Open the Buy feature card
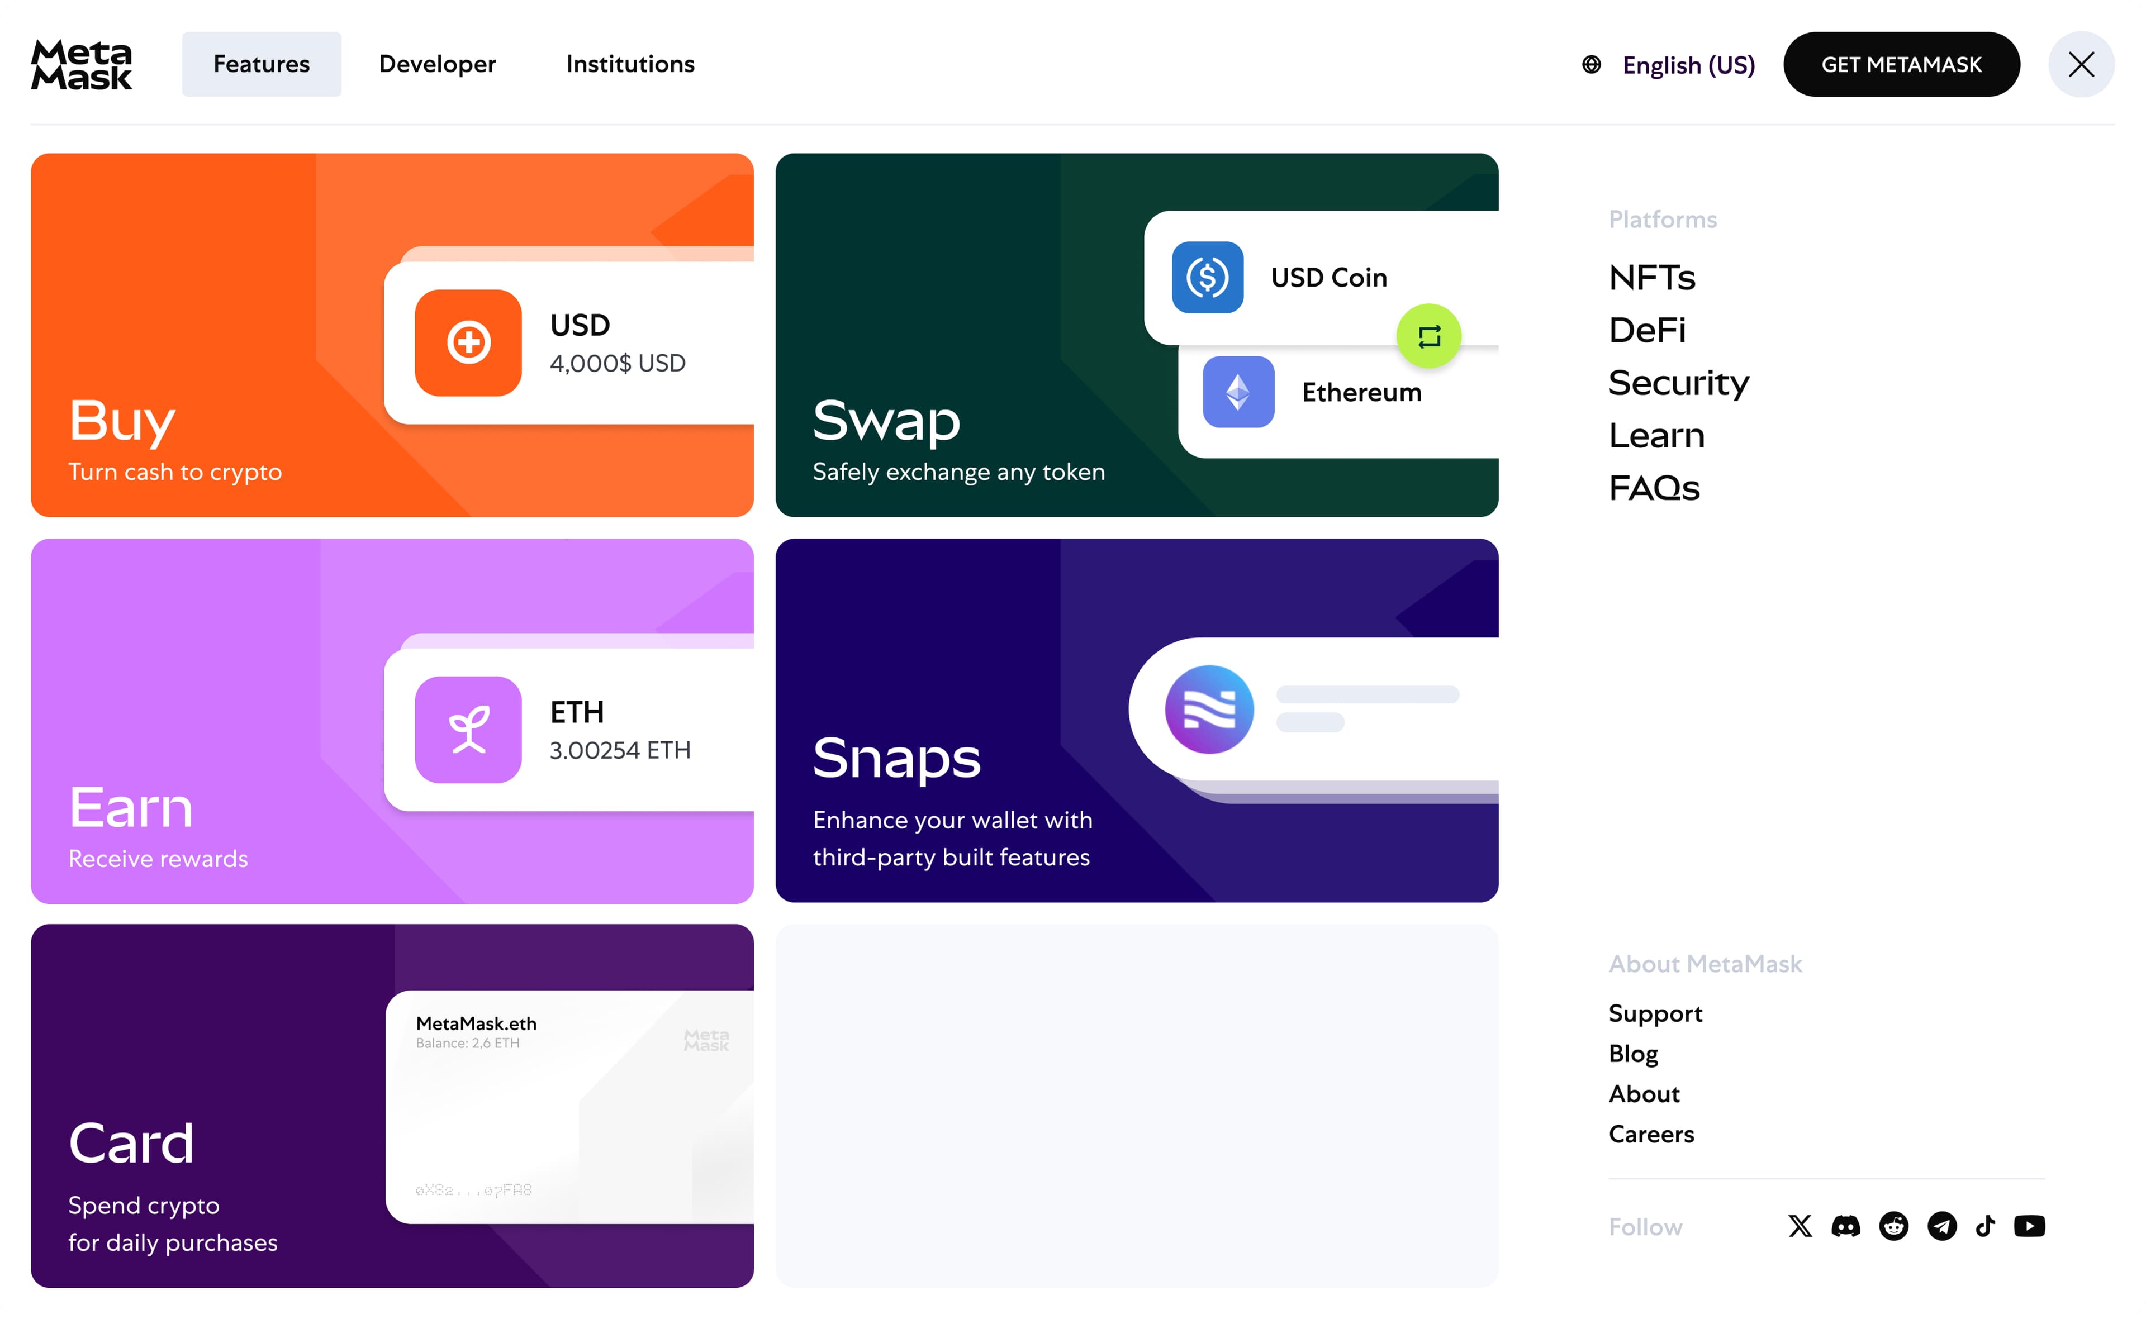The height and width of the screenshot is (1319, 2146). coord(392,335)
